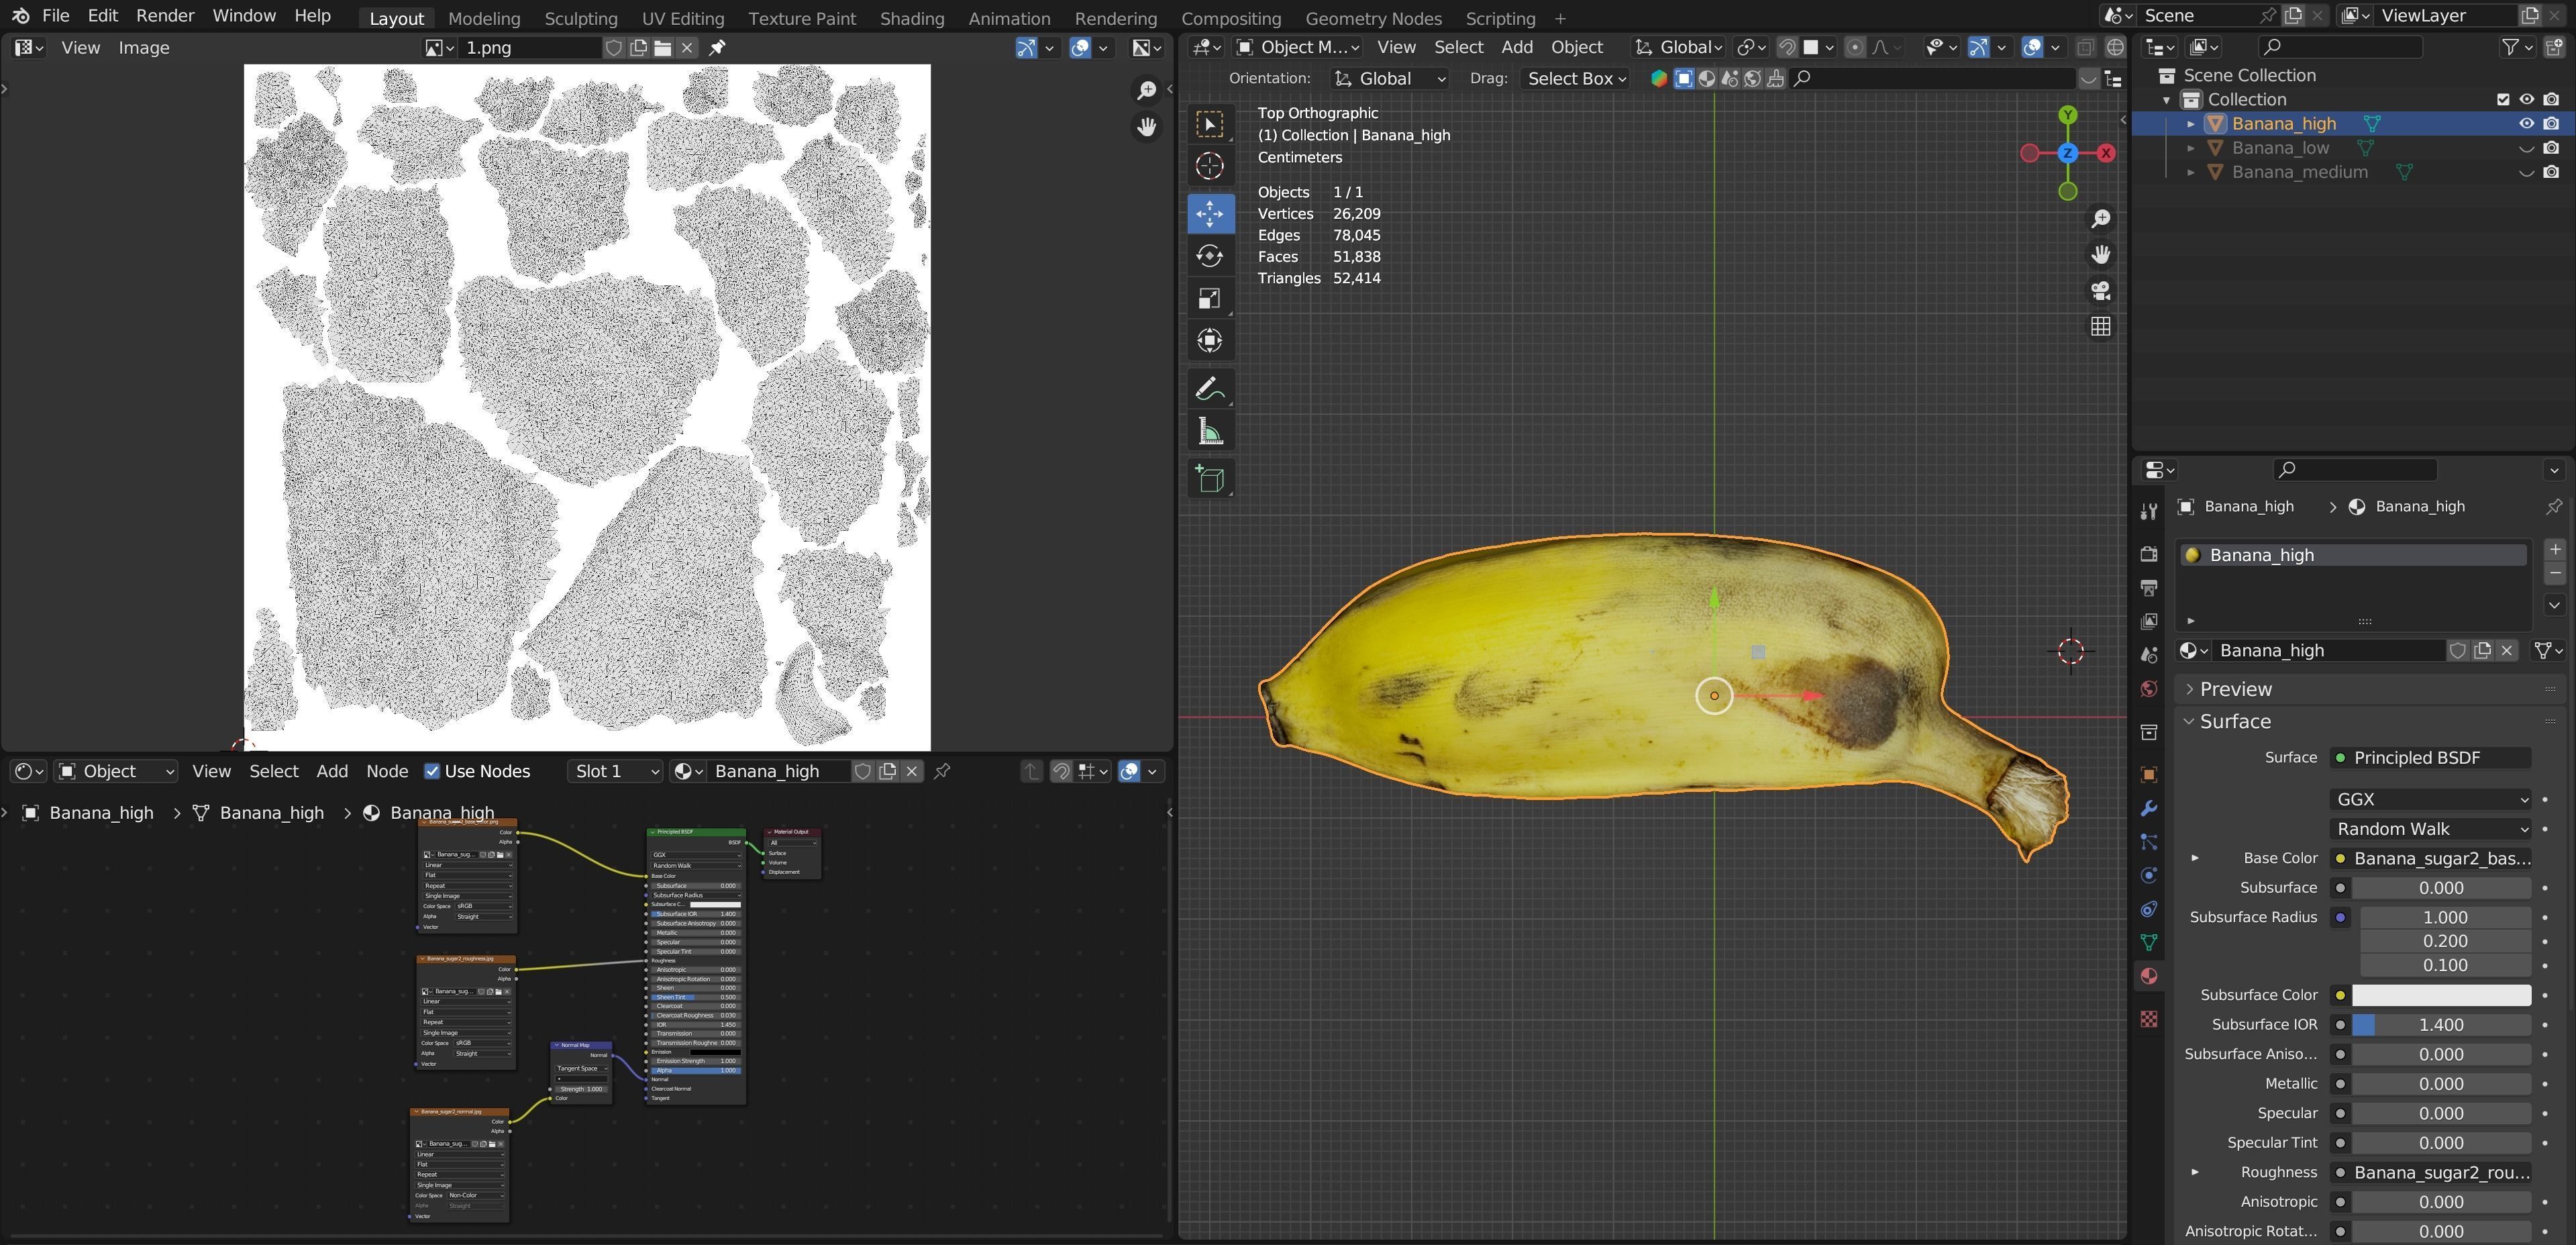The image size is (2576, 1245).
Task: Switch to the Geometry Nodes workspace tab
Action: point(1373,18)
